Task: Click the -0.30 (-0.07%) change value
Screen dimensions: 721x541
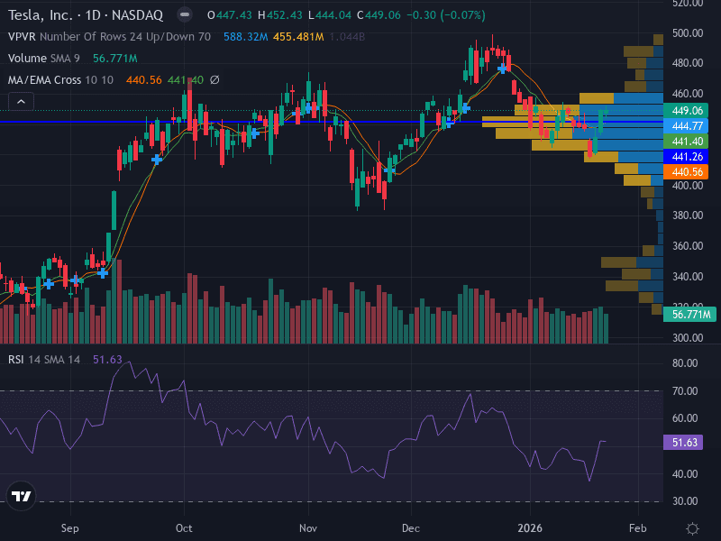Action: (446, 15)
